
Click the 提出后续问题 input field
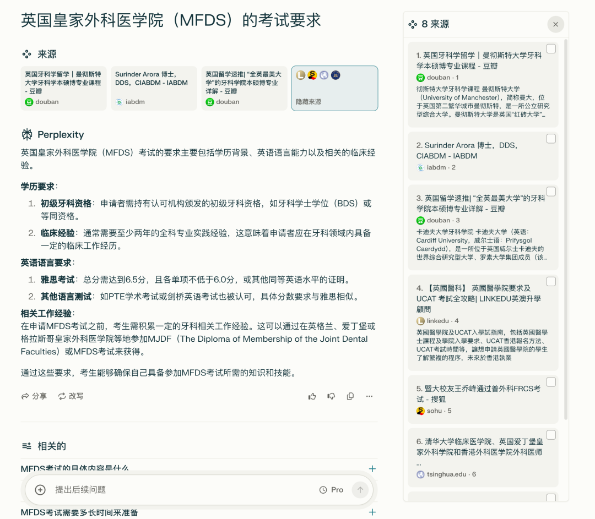(x=182, y=490)
